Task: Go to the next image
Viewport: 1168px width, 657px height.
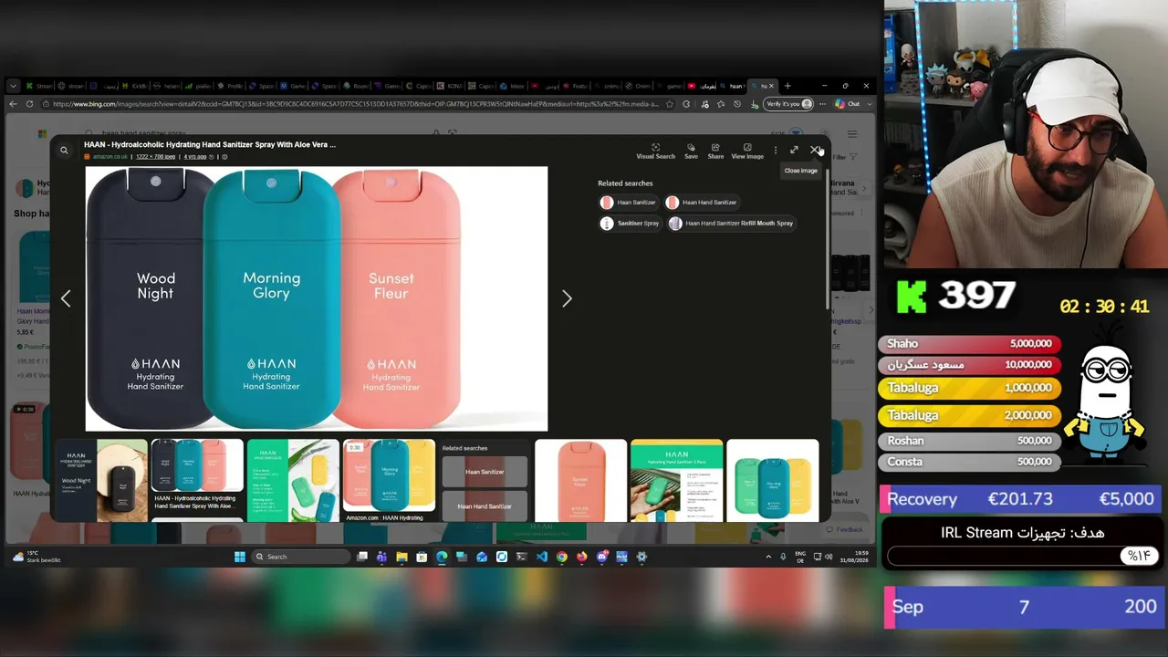Action: (x=567, y=298)
